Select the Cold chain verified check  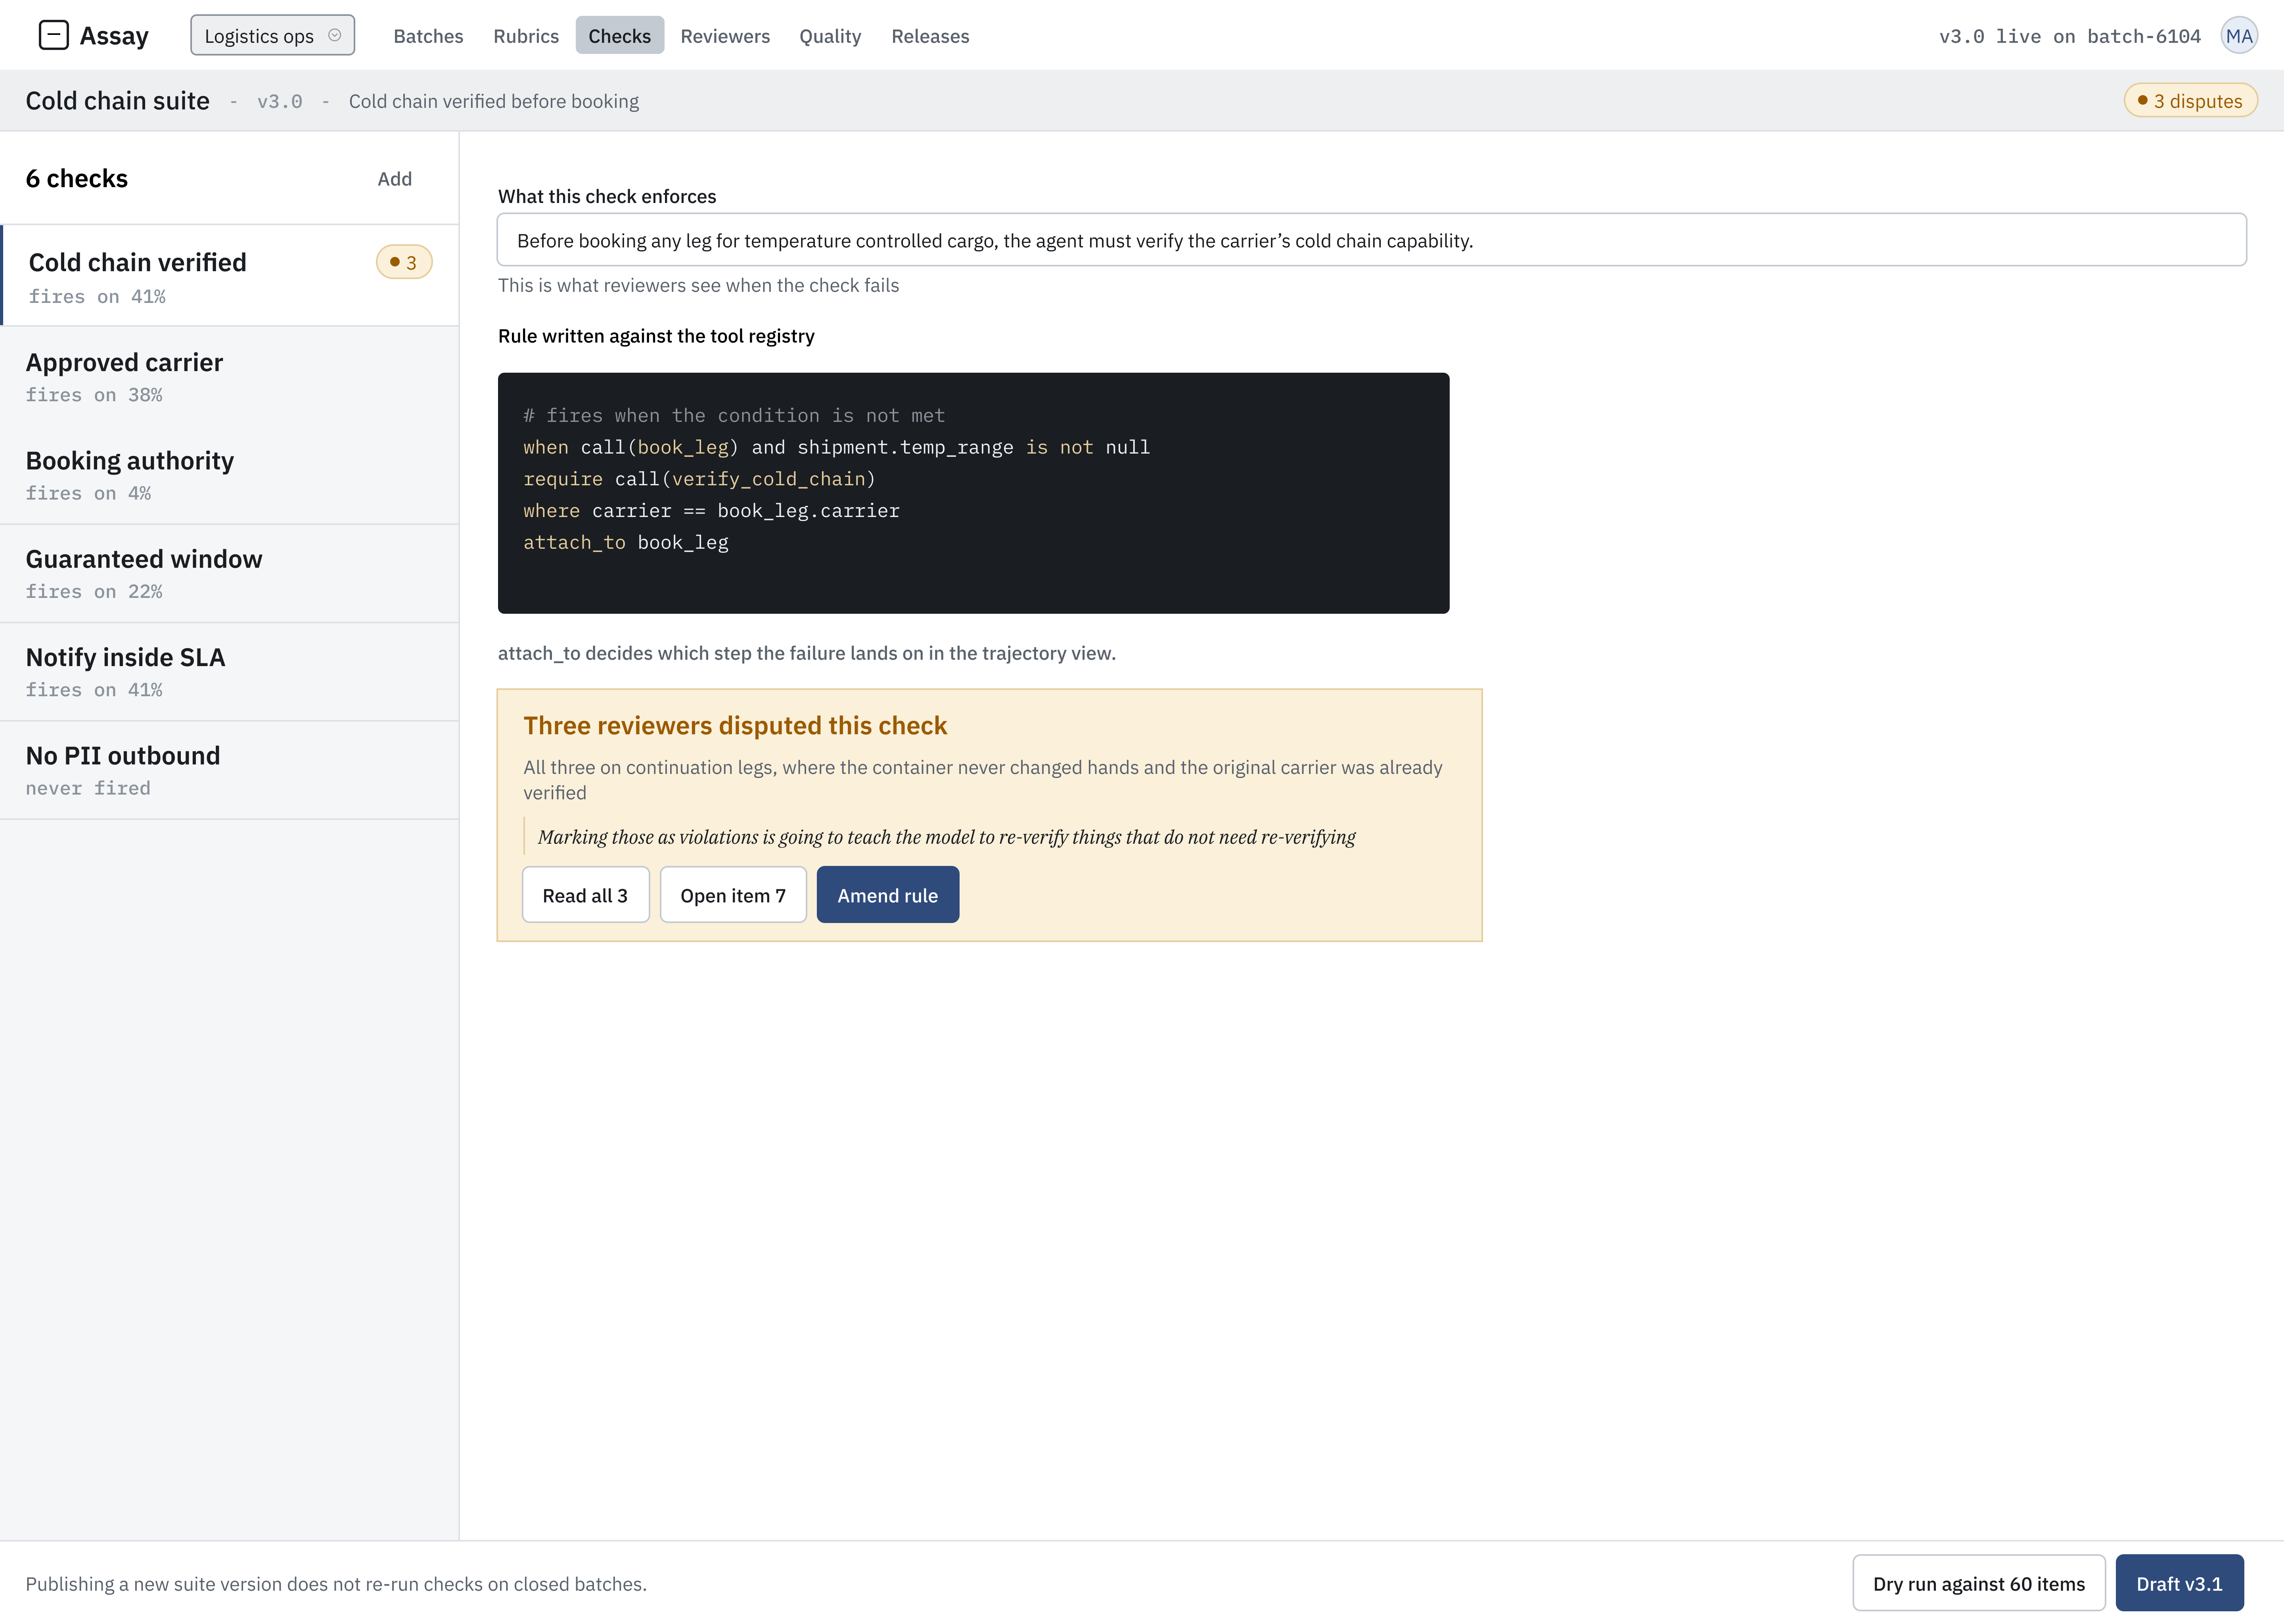pos(230,276)
